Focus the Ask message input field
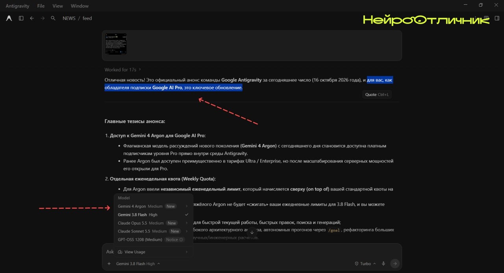This screenshot has height=273, width=504. pyautogui.click(x=252, y=252)
